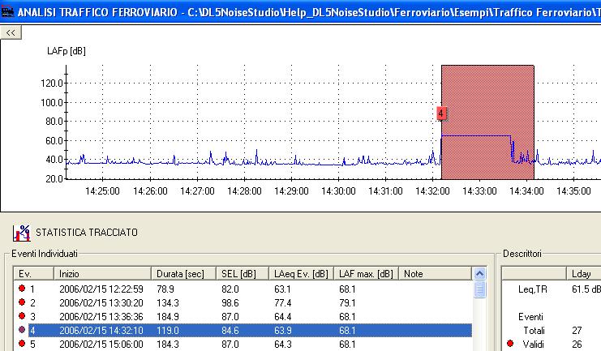Select event marker 4 on the graph

440,113
